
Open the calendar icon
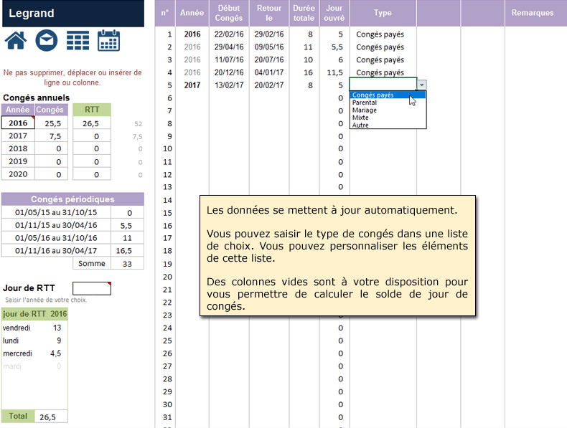click(109, 40)
